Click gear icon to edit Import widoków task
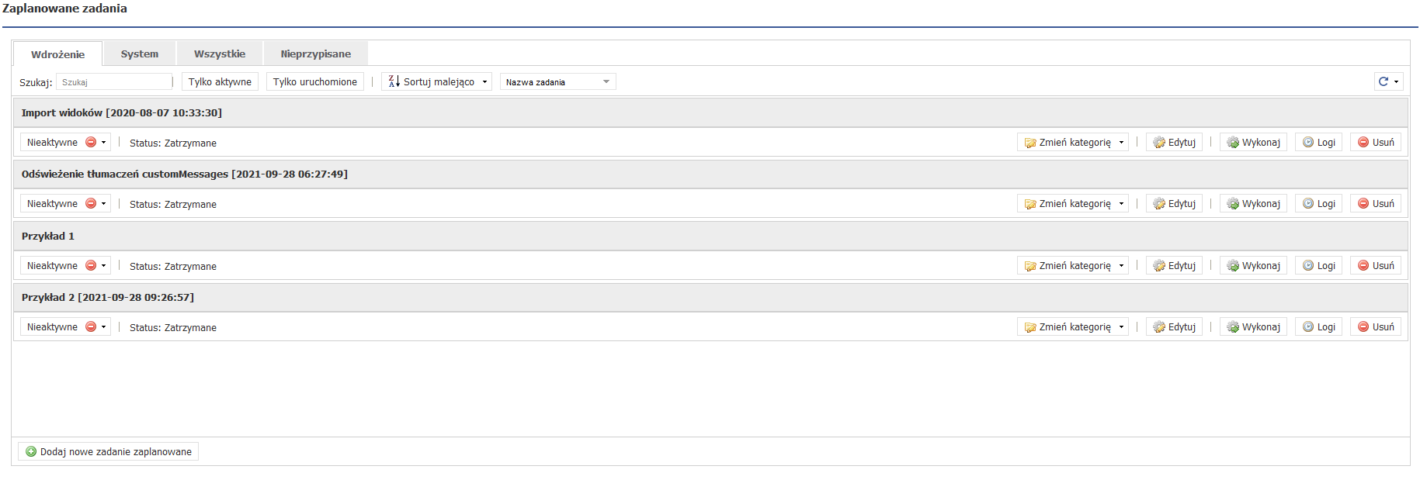Image resolution: width=1427 pixels, height=480 pixels. [1159, 143]
